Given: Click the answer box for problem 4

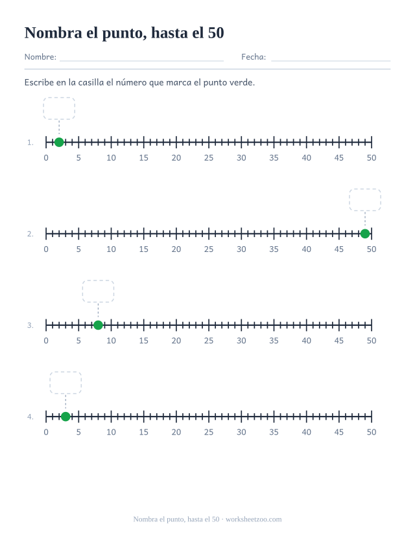Looking at the screenshot, I should point(65,383).
